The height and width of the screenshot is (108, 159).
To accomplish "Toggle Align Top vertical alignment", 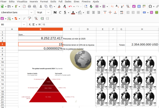I will (105, 13).
